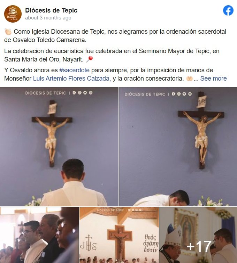The height and width of the screenshot is (263, 237).
Task: Open the Diócesis de Tepic profile avatar
Action: pos(13,14)
